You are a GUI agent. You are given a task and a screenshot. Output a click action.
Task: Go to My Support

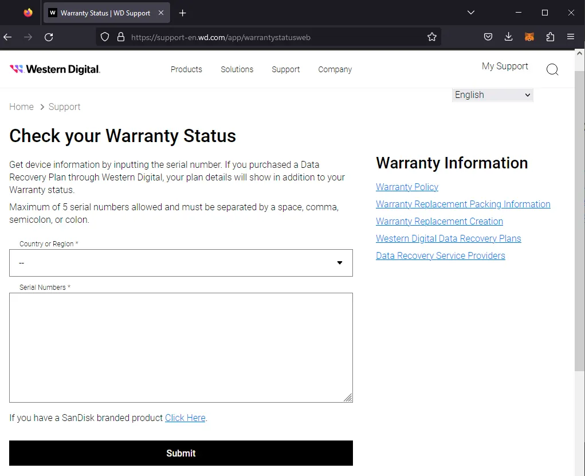tap(505, 66)
